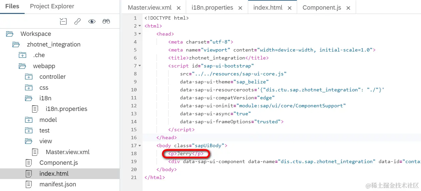Expand the .che folder icon
The height and width of the screenshot is (191, 421).
click(22, 55)
